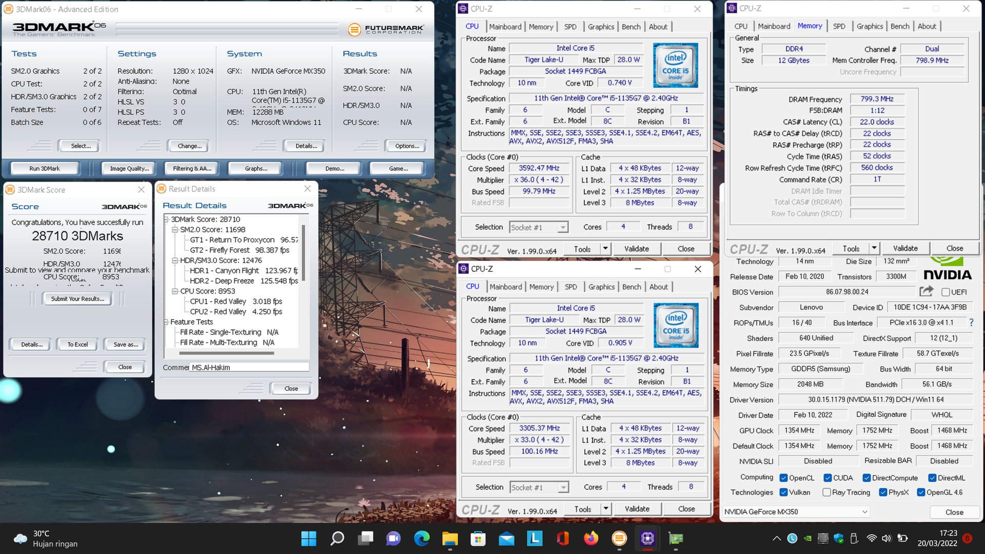The height and width of the screenshot is (554, 985).
Task: Toggle the CUDA checkbox
Action: (828, 478)
